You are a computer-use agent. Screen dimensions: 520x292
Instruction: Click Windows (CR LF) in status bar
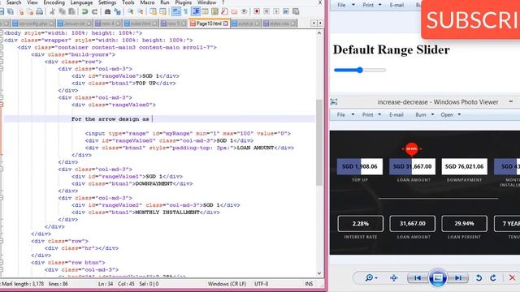(227, 284)
